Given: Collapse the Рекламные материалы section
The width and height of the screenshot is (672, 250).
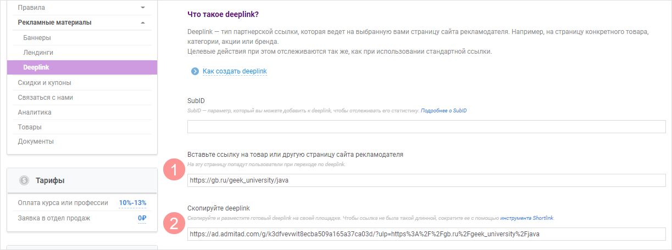Looking at the screenshot, I should (143, 22).
